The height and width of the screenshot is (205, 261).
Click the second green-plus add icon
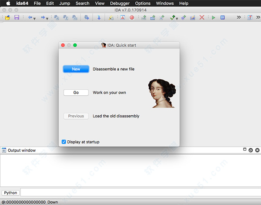(x=153, y=17)
